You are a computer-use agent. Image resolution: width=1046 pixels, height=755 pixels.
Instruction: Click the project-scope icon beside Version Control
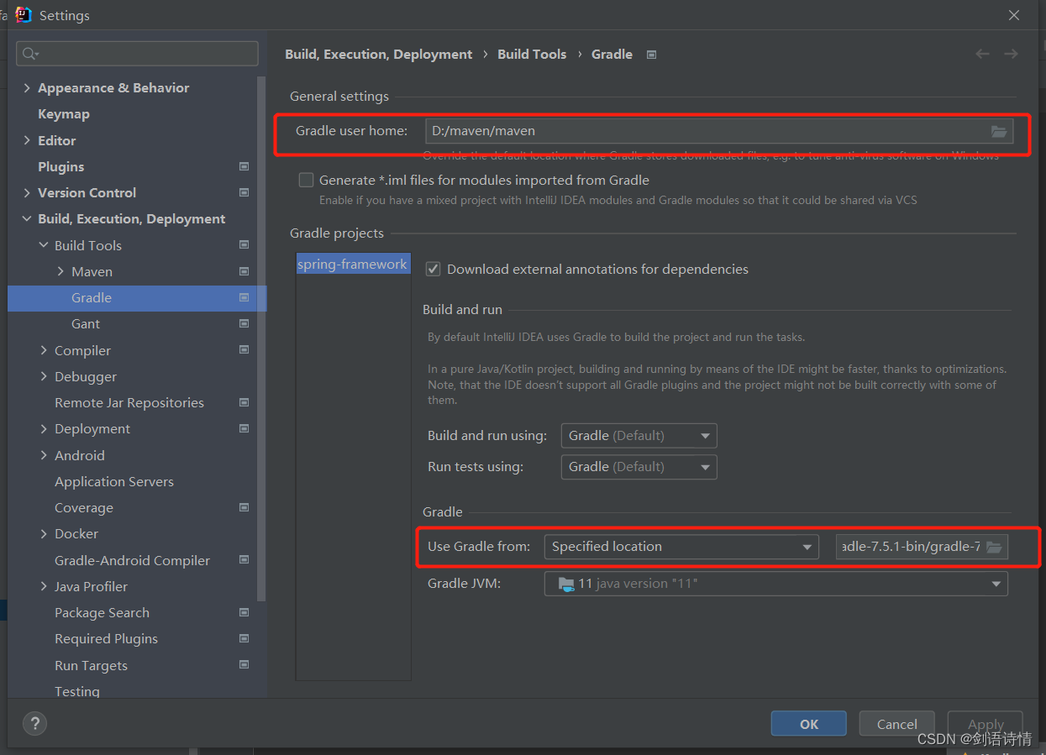point(244,192)
